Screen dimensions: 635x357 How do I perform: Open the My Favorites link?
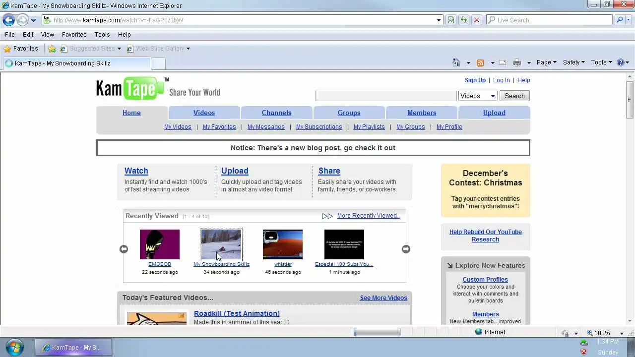219,127
